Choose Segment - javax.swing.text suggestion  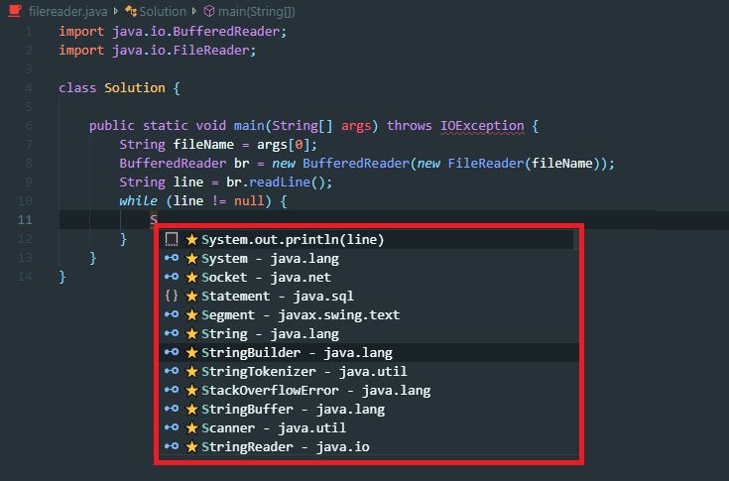(301, 314)
